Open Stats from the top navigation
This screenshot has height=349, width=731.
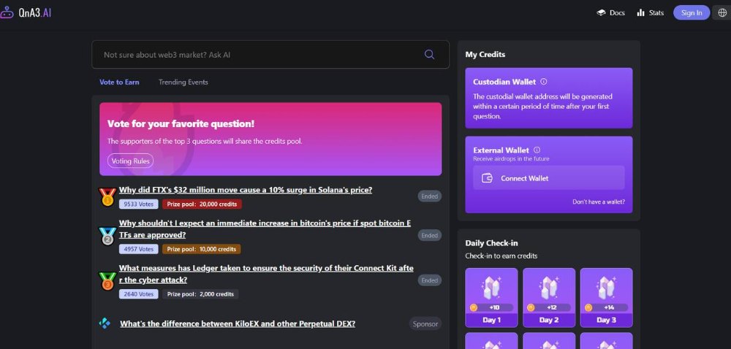[x=651, y=12]
